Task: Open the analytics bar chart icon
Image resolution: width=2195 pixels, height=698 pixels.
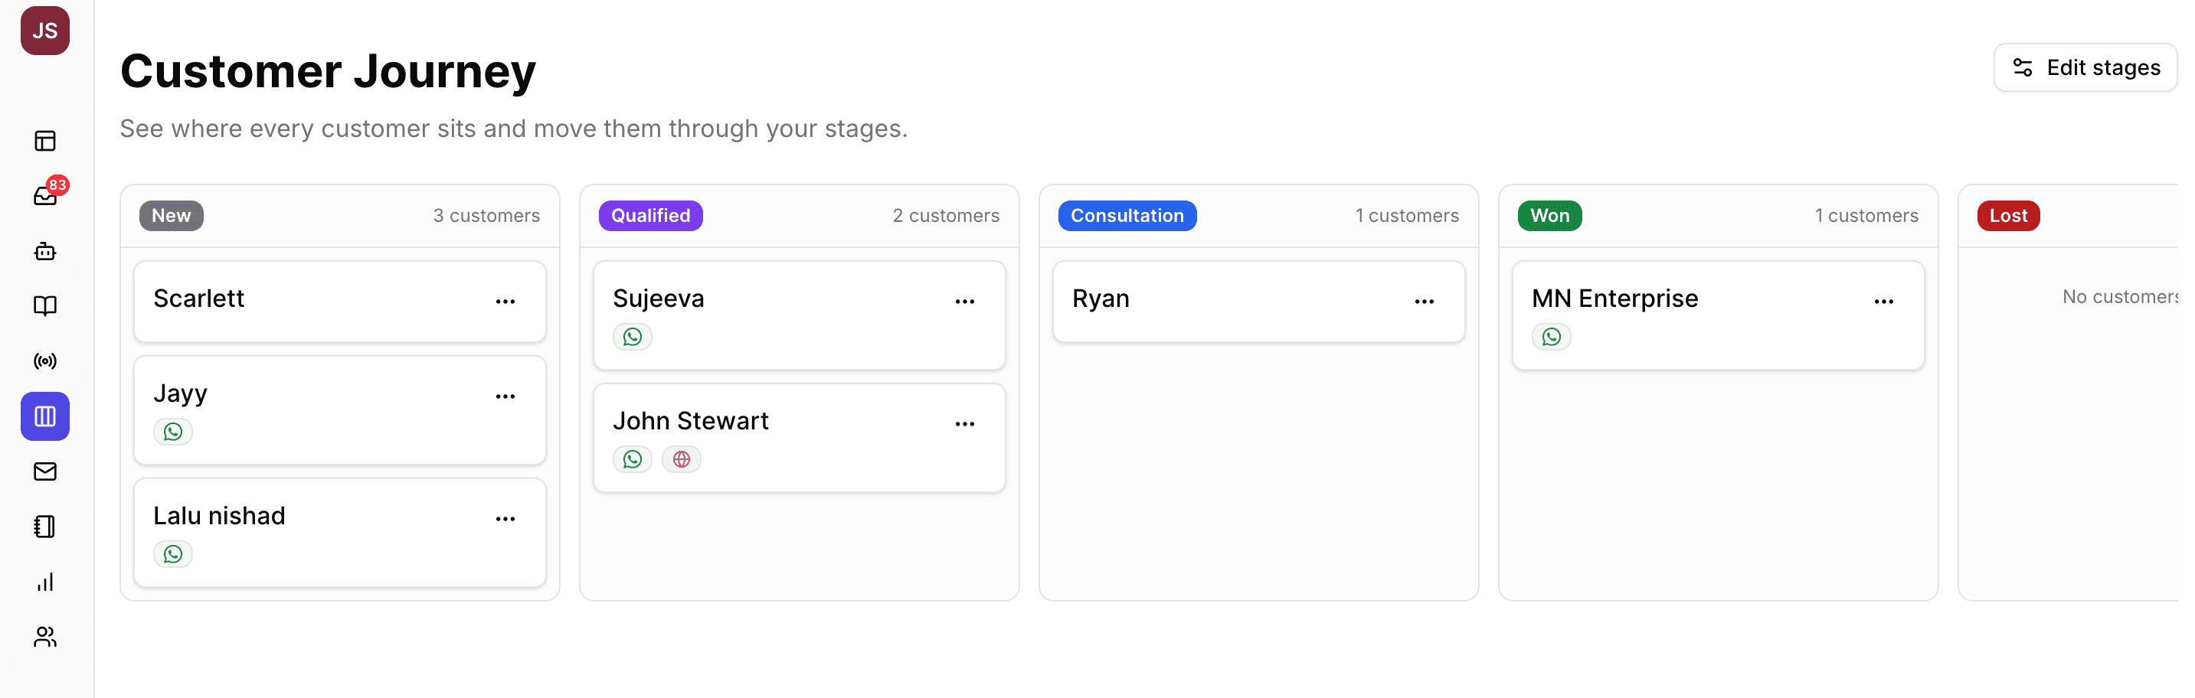Action: pos(45,582)
